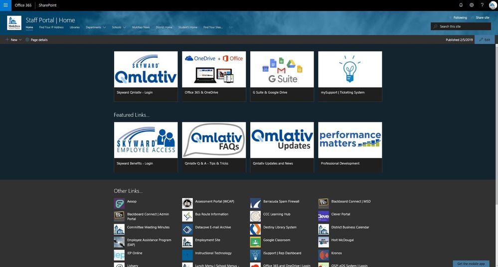Click the Instructional Technology icon
The height and width of the screenshot is (267, 498).
pos(187,255)
